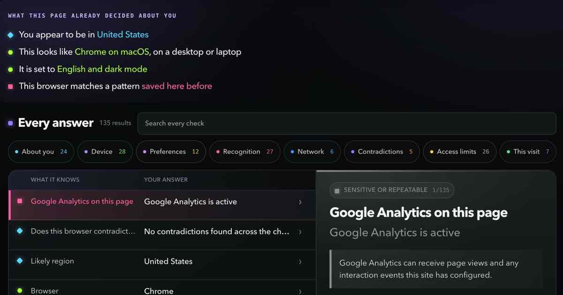Image resolution: width=563 pixels, height=295 pixels.
Task: Click the YOUR ANSWER column header
Action: (166, 179)
